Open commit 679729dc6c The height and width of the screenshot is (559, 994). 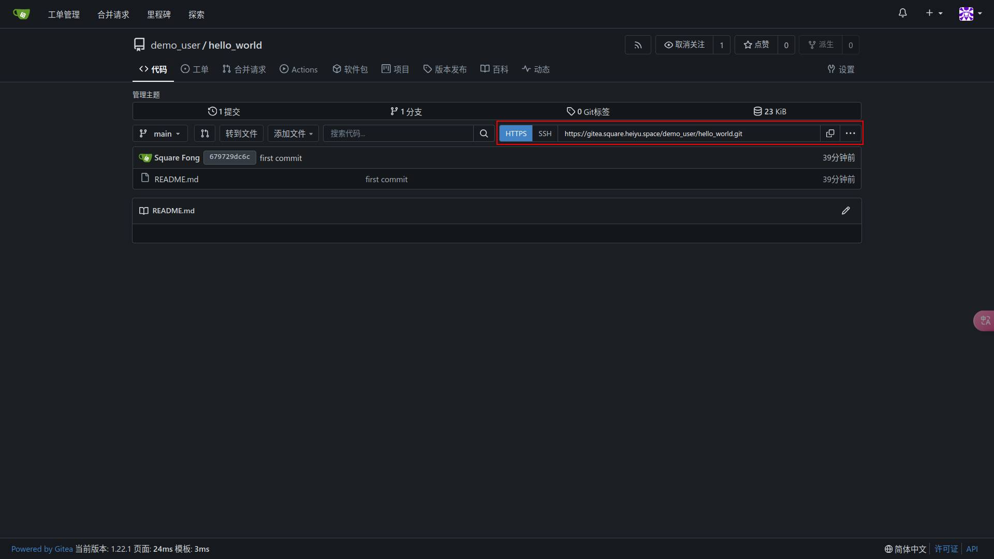[229, 157]
